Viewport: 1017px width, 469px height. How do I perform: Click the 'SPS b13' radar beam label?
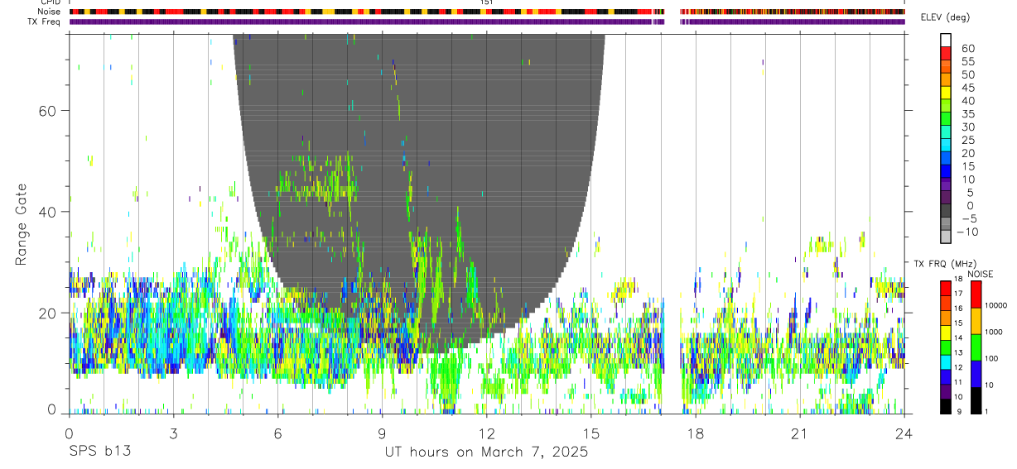[99, 452]
